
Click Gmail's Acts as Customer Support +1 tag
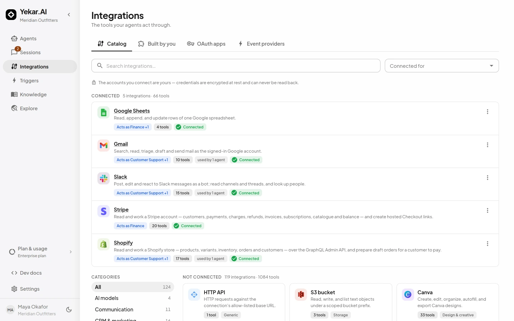tap(142, 160)
